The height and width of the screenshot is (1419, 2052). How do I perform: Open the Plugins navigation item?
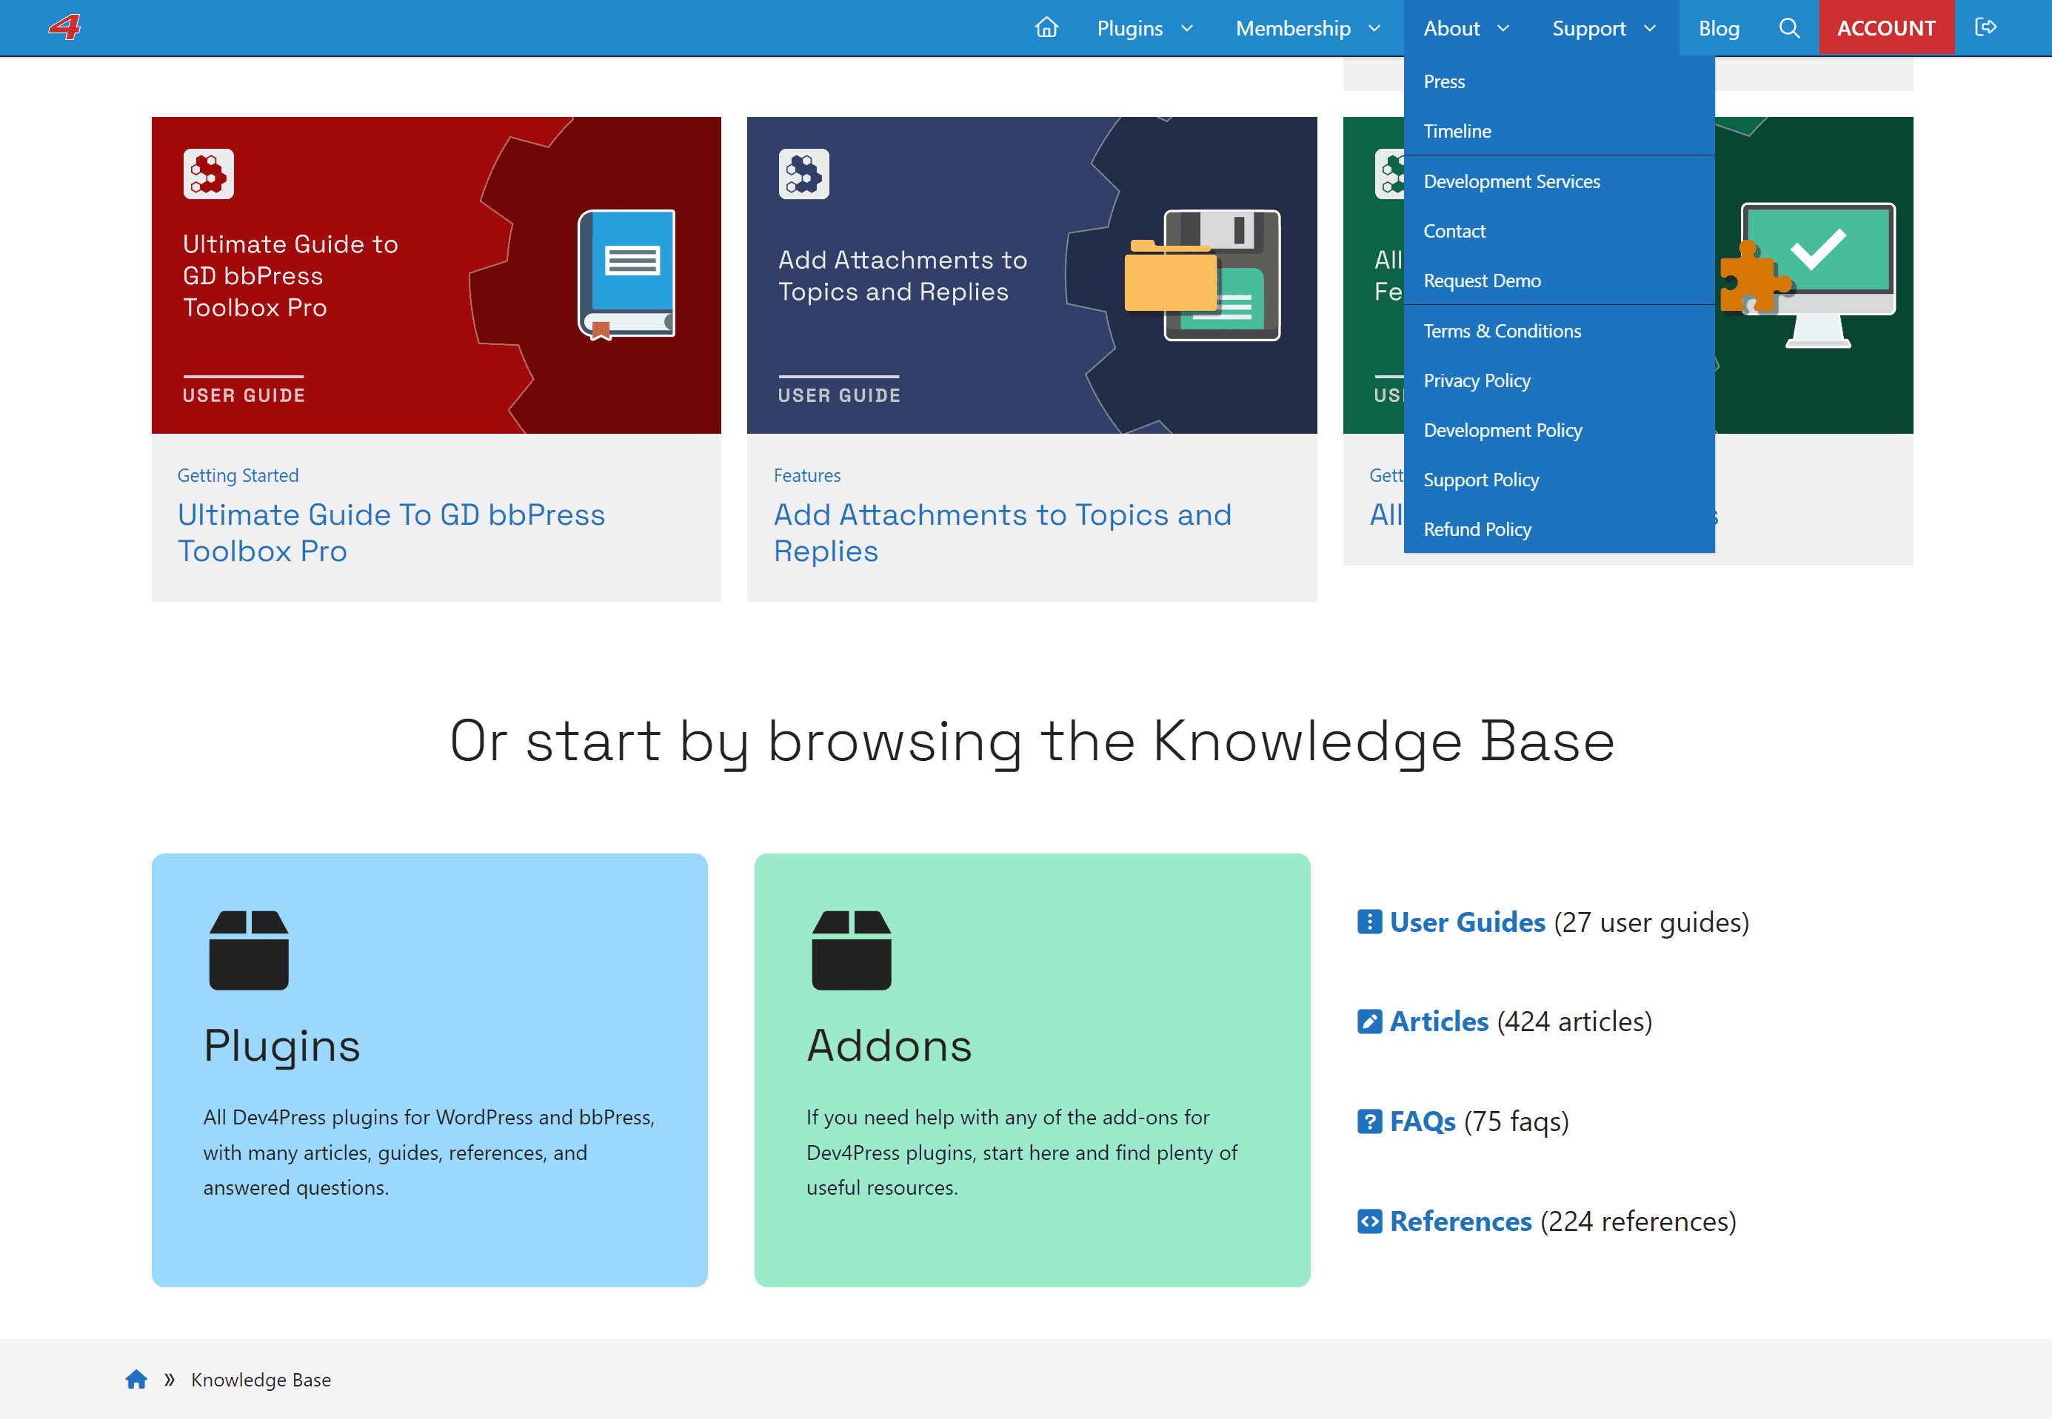[x=1129, y=28]
